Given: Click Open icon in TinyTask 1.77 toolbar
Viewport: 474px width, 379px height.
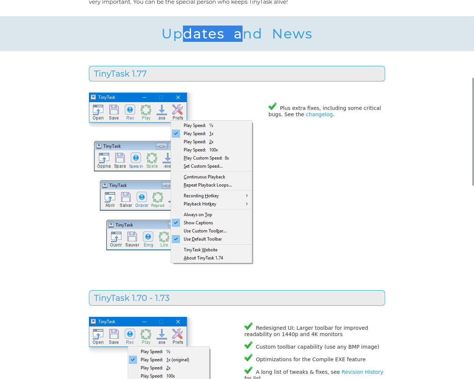Looking at the screenshot, I should point(98,112).
